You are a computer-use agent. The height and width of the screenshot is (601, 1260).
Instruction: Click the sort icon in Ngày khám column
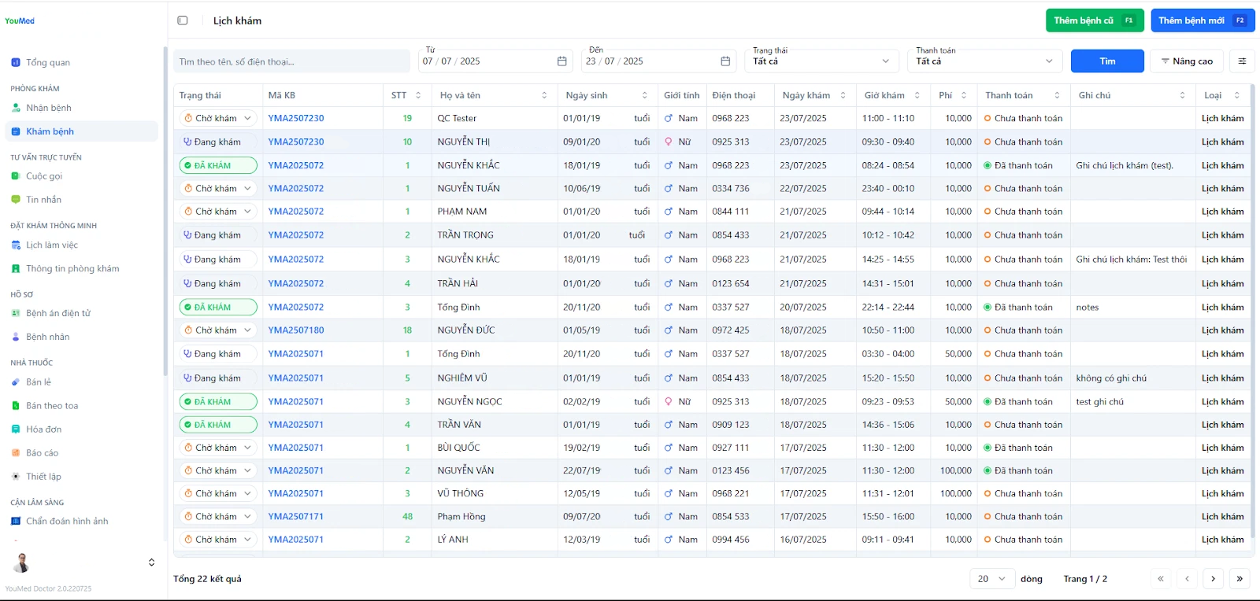point(843,95)
